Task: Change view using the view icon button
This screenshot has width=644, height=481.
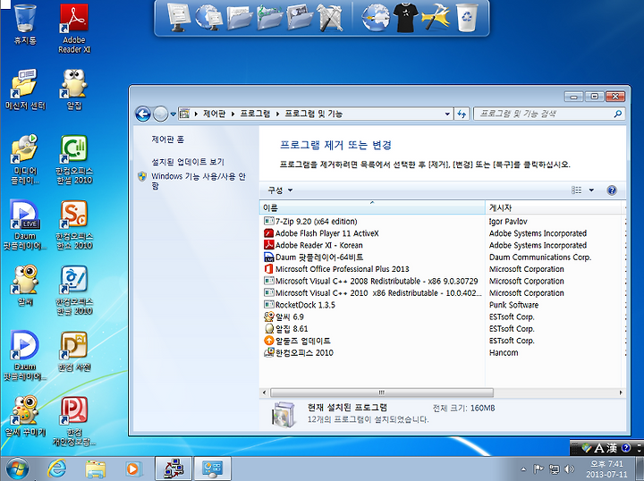Action: (577, 190)
